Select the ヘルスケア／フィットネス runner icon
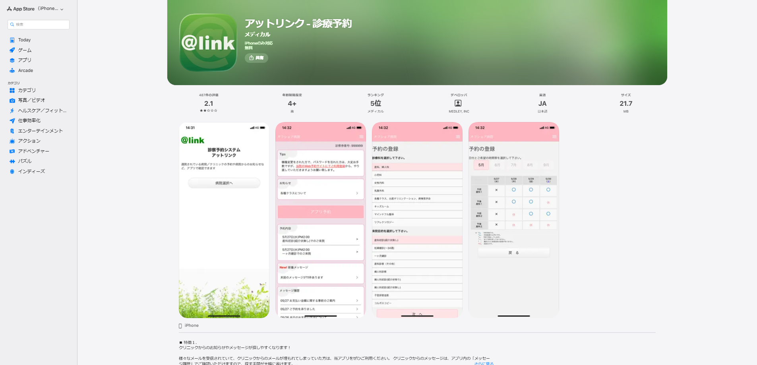The width and height of the screenshot is (757, 365). point(12,111)
